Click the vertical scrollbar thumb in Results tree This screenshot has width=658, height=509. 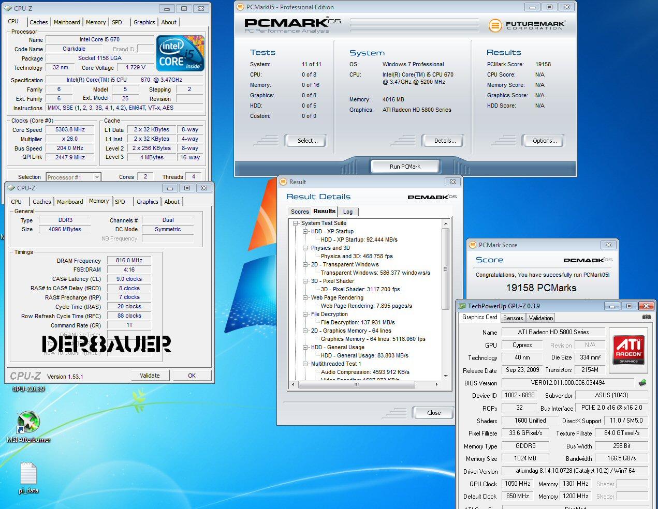pyautogui.click(x=445, y=269)
